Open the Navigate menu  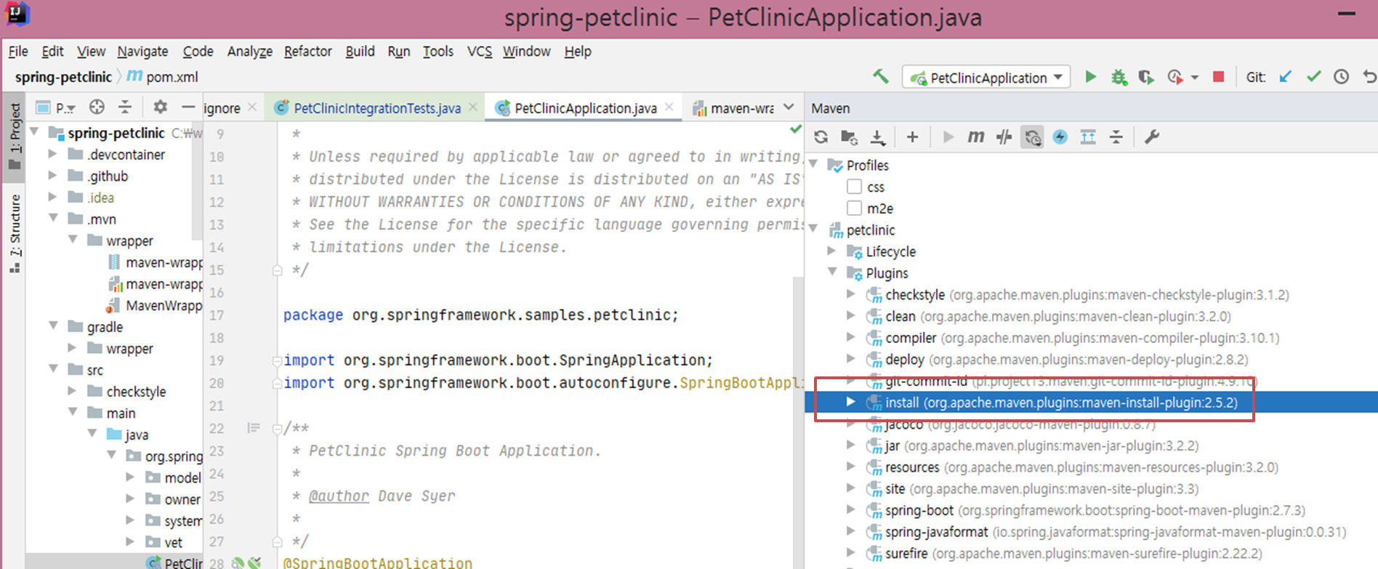(142, 52)
